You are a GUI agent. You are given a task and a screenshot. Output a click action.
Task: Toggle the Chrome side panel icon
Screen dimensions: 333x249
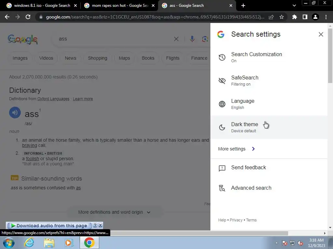coord(305,17)
